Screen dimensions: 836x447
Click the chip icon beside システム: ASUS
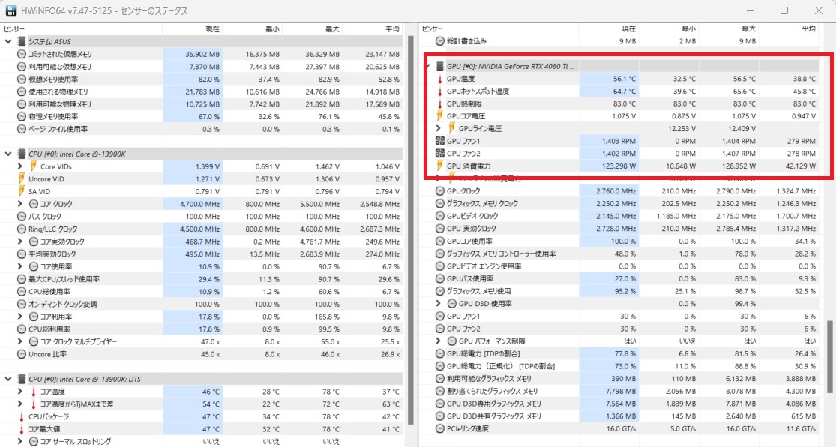click(x=21, y=41)
